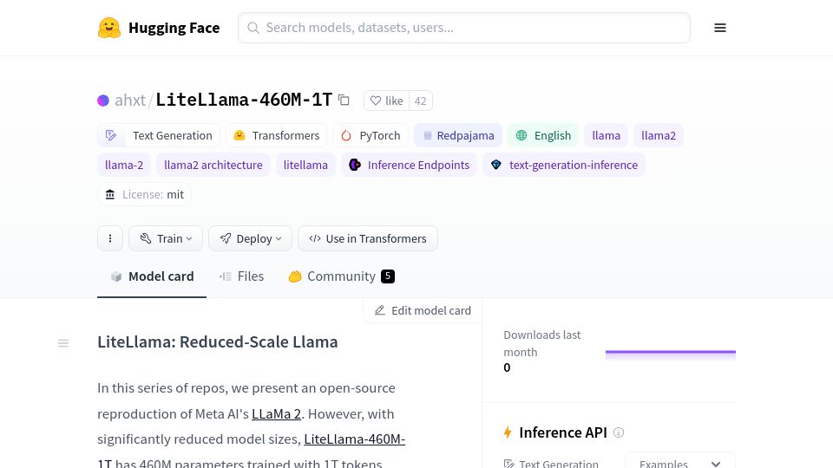Click Edit model card button
833x468 pixels.
pyautogui.click(x=423, y=310)
